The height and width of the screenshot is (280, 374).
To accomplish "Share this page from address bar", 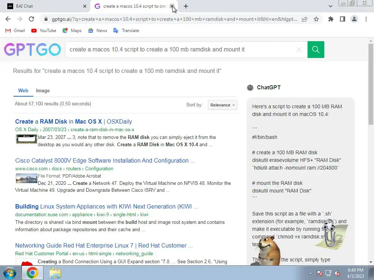I will pos(305,19).
